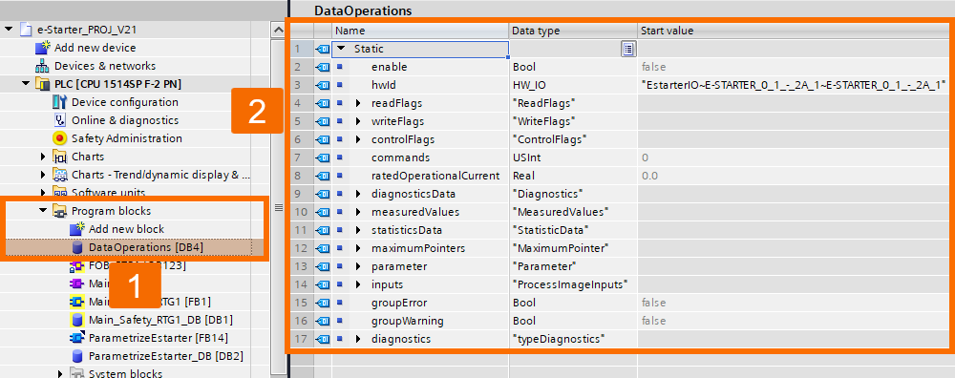This screenshot has width=955, height=378.
Task: Click the ParametrizeEstarter [FB14] block icon
Action: pos(76,338)
